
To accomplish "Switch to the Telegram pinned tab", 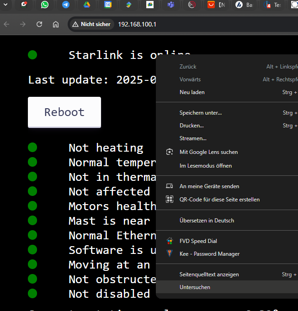I will click(66, 5).
